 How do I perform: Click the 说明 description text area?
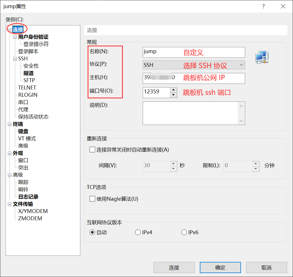(x=191, y=113)
